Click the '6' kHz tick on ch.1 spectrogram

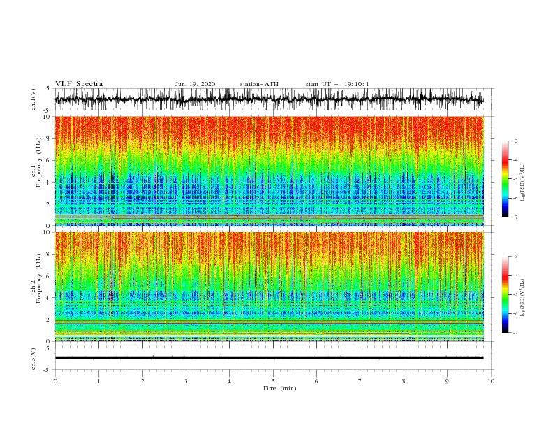49,160
